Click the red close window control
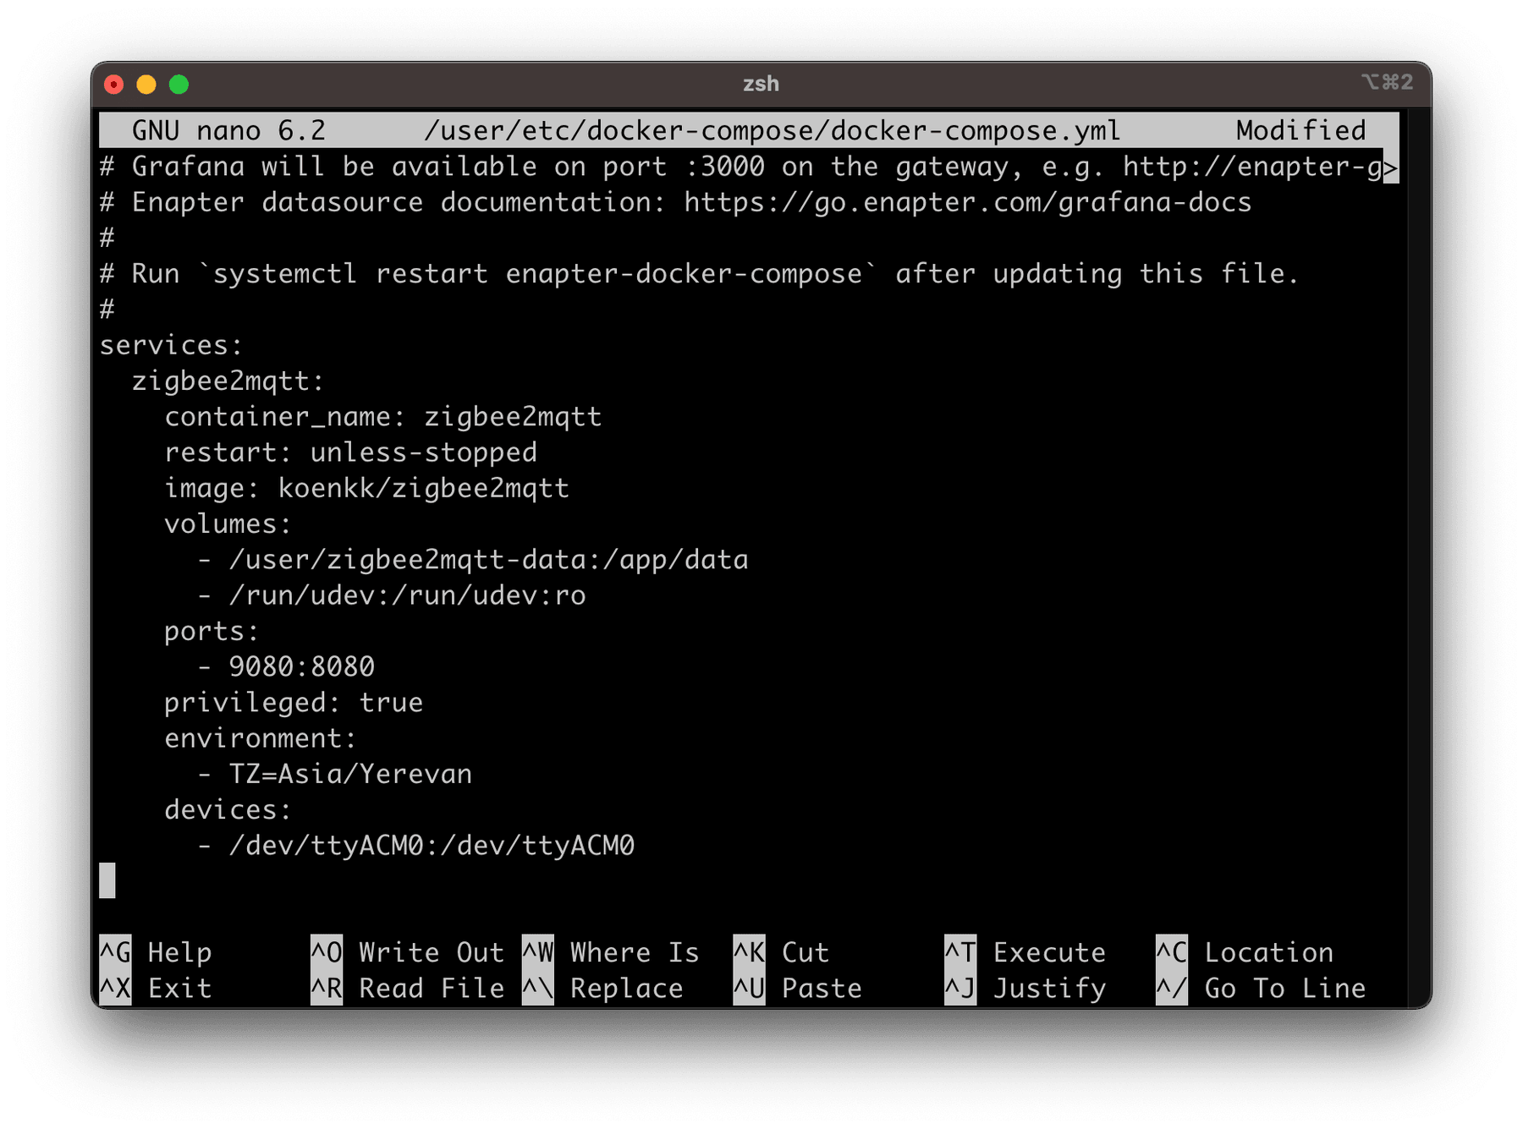The height and width of the screenshot is (1129, 1523). 114,84
